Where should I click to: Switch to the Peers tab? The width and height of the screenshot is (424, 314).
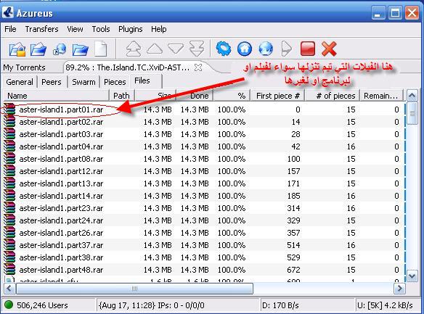52,82
